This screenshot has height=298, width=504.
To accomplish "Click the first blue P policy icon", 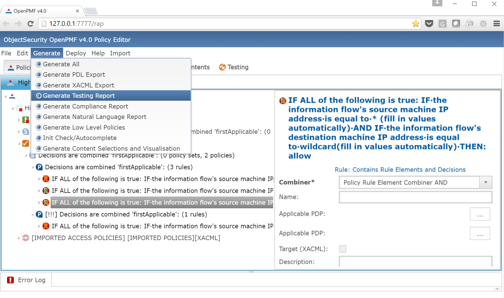I will (x=39, y=167).
